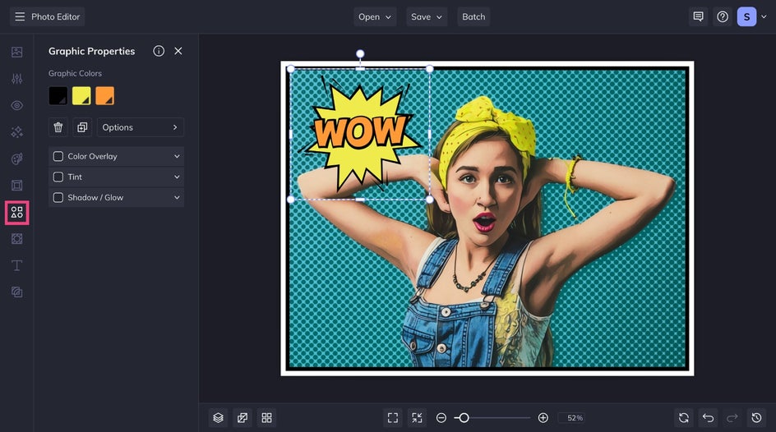
Task: Select the black graphic color swatch
Action: pos(58,96)
